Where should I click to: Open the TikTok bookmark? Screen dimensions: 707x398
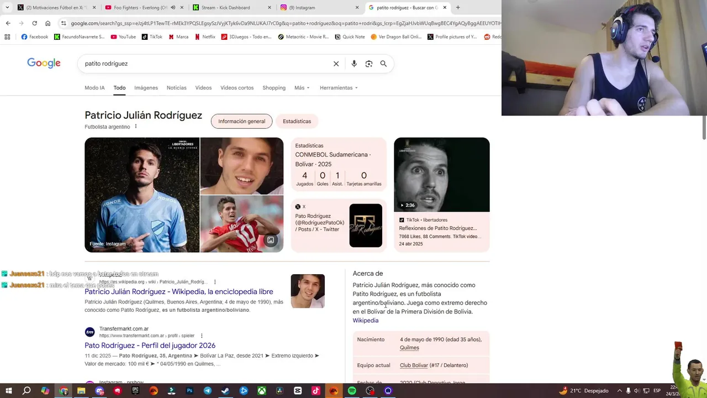click(x=152, y=37)
